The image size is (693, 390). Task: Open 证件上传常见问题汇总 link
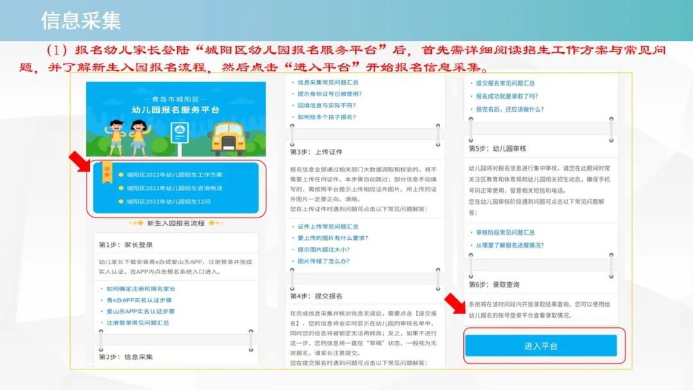[328, 226]
